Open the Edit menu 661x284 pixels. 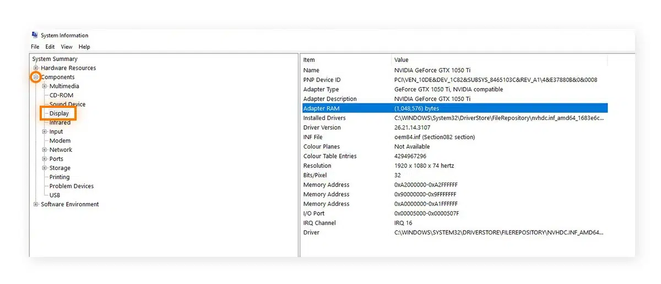(x=50, y=47)
